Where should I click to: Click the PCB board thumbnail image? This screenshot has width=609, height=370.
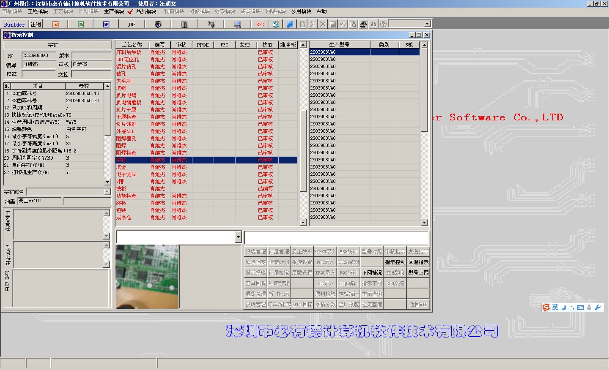147,277
